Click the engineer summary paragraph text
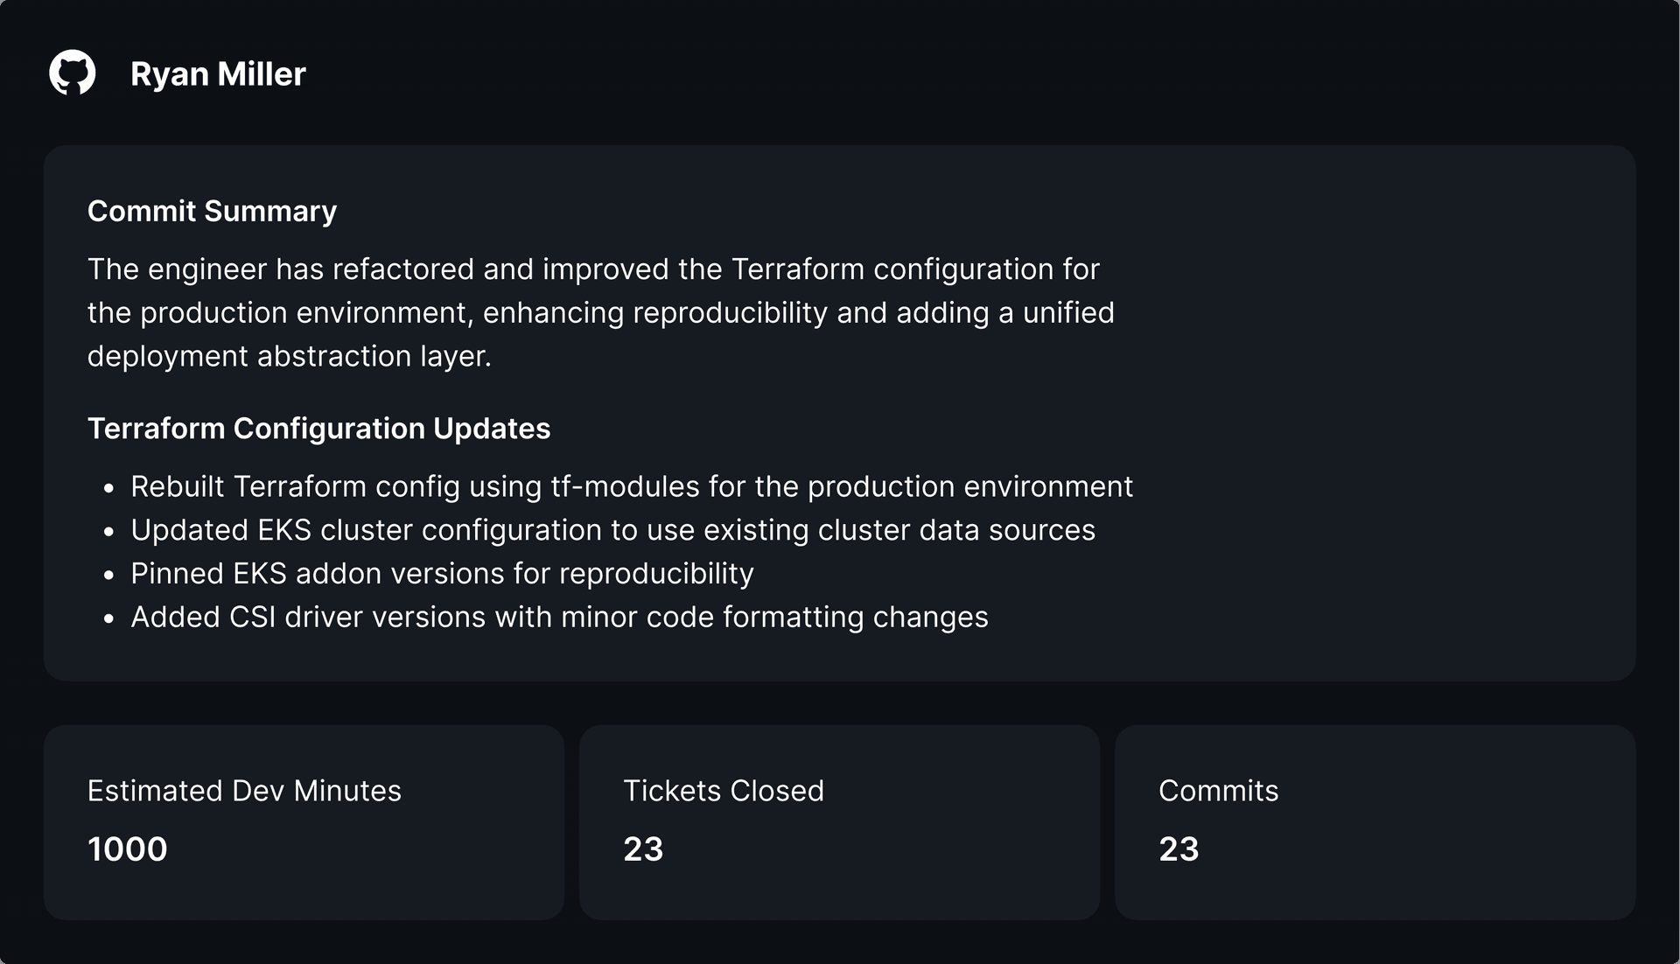1680x964 pixels. coord(600,312)
